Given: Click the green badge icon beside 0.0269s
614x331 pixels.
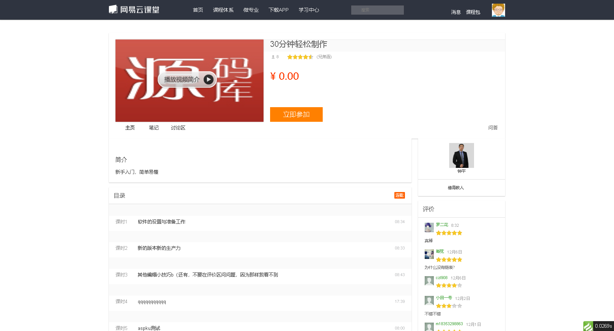Looking at the screenshot, I should (588, 326).
